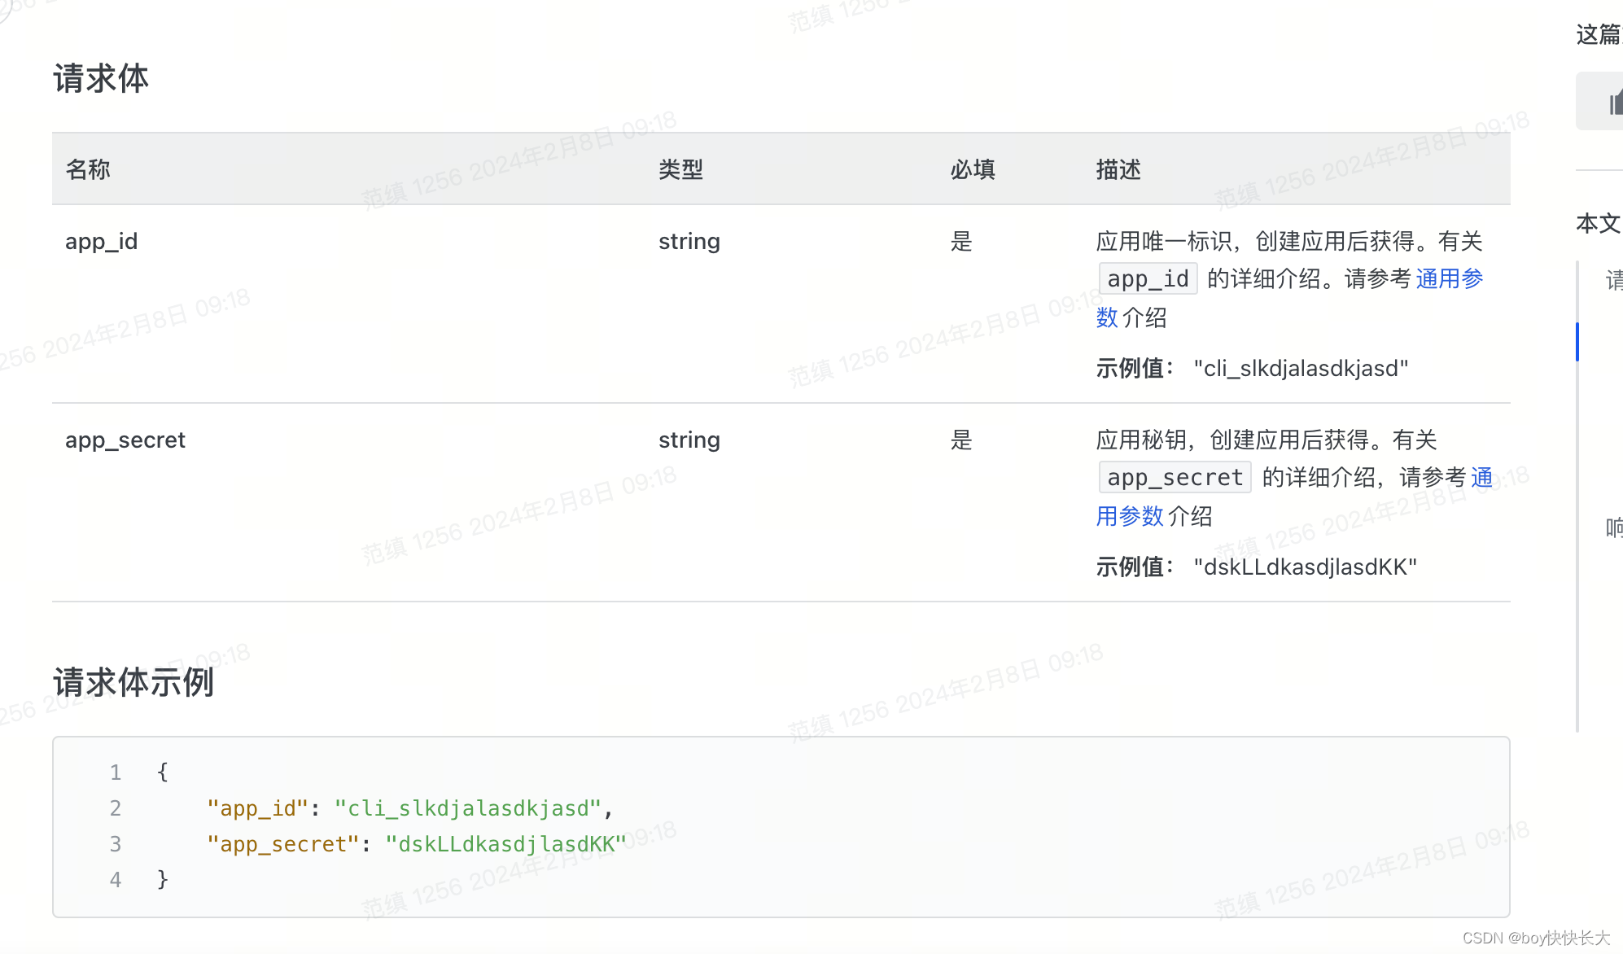Viewport: 1623px width, 954px height.
Task: Open the 用参数 link in app_secret description
Action: coord(1130,516)
